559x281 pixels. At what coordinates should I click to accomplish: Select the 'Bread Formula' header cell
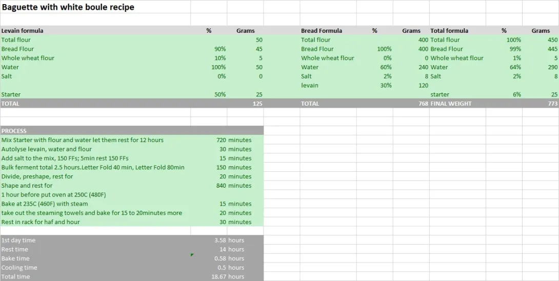click(x=322, y=31)
